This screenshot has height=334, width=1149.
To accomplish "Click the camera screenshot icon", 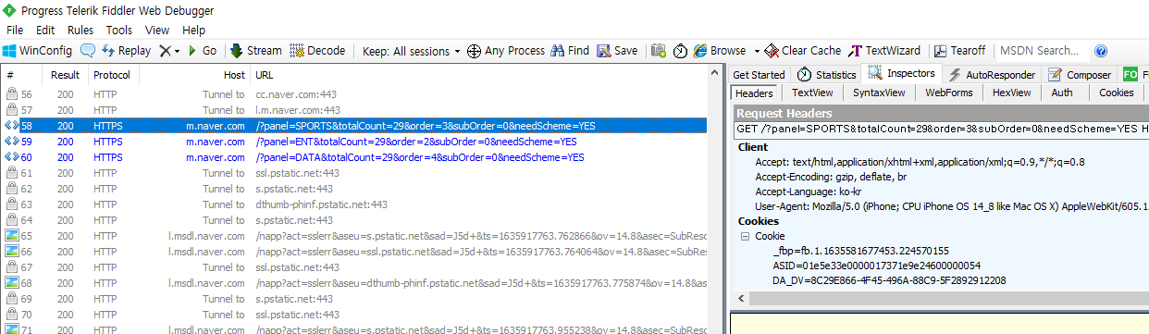I will [659, 51].
